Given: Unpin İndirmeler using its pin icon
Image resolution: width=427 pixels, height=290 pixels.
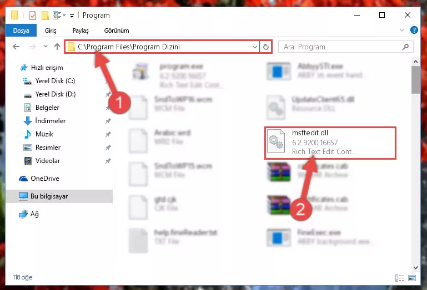Looking at the screenshot, I should (108, 121).
